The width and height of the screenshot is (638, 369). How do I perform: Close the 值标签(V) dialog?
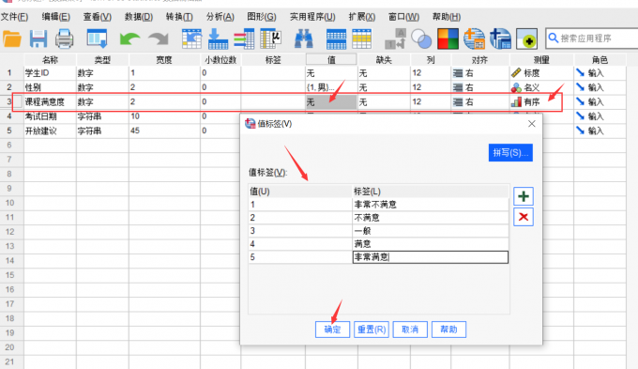531,124
